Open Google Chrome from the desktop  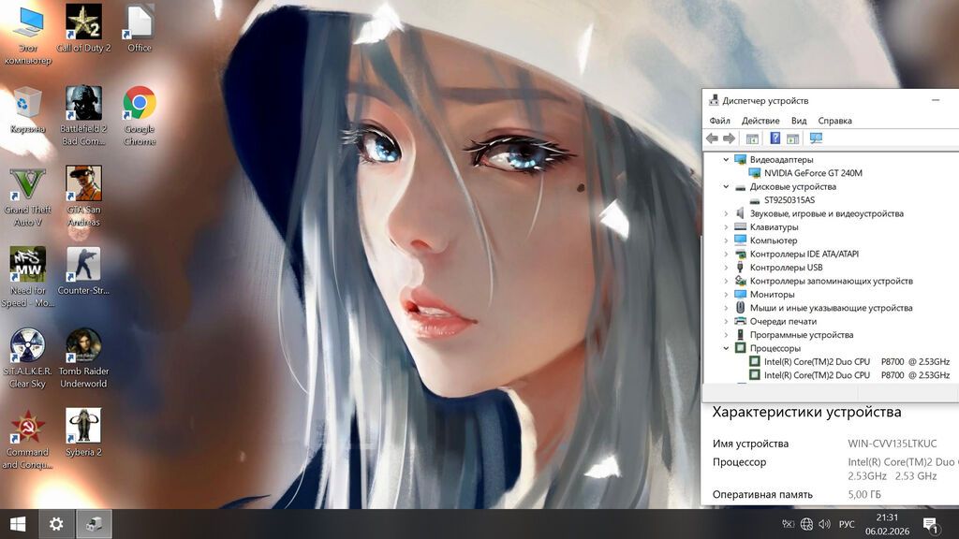pyautogui.click(x=140, y=116)
